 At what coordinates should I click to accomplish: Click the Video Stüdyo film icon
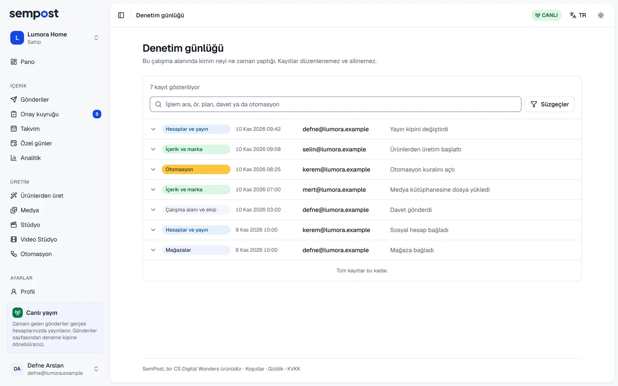[x=14, y=239]
